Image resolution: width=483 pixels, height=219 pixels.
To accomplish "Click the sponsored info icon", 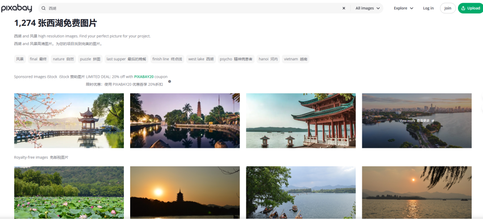I will (x=169, y=82).
